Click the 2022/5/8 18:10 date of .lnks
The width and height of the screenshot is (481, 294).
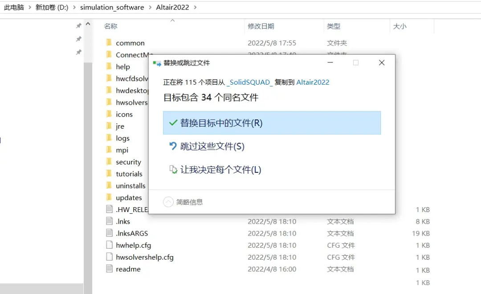(x=272, y=221)
